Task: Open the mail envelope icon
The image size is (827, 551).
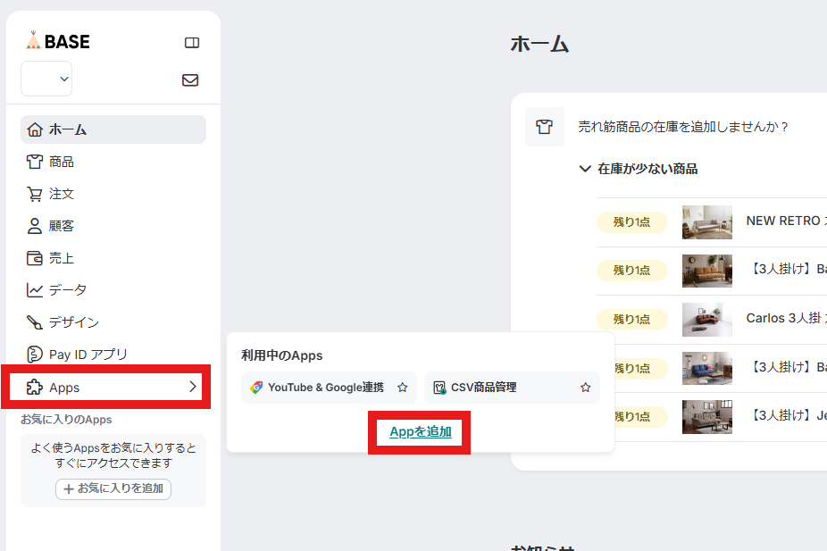Action: (190, 79)
